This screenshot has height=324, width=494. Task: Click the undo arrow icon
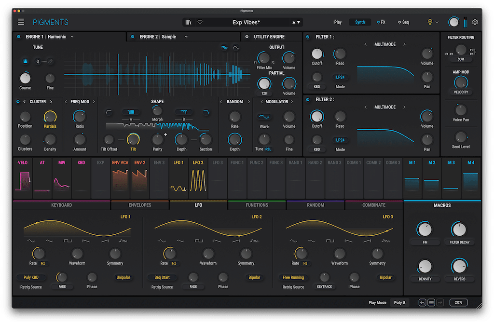[422, 303]
